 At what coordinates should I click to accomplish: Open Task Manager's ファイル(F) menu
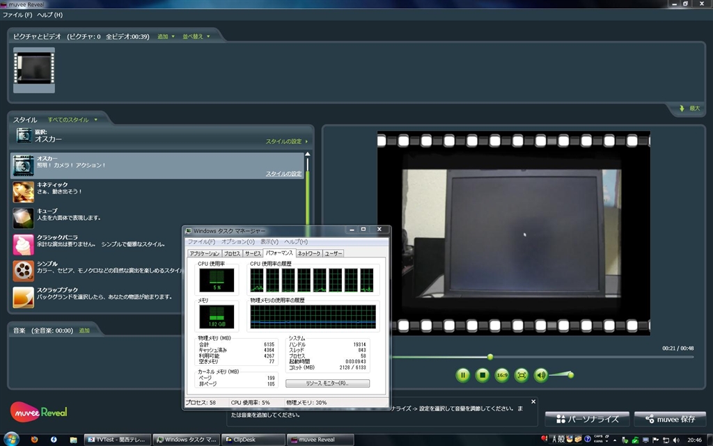[201, 241]
